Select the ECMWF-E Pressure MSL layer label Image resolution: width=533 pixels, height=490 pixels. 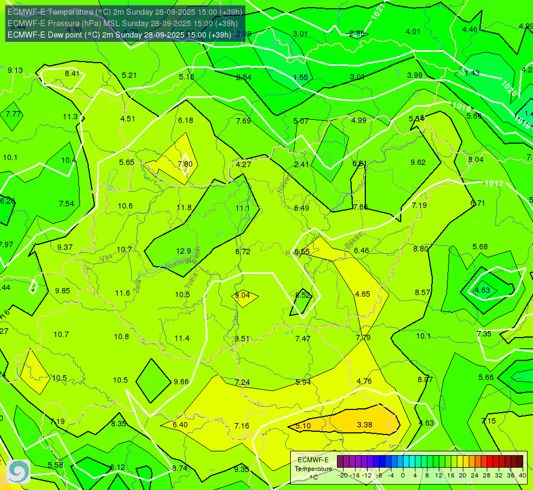[122, 23]
